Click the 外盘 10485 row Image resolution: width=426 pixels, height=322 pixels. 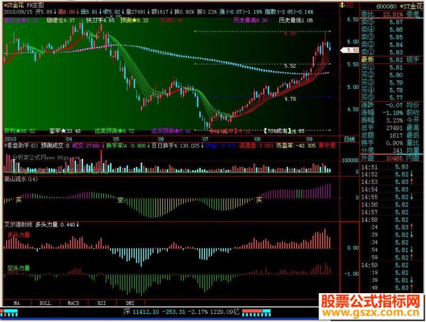[x=392, y=158]
